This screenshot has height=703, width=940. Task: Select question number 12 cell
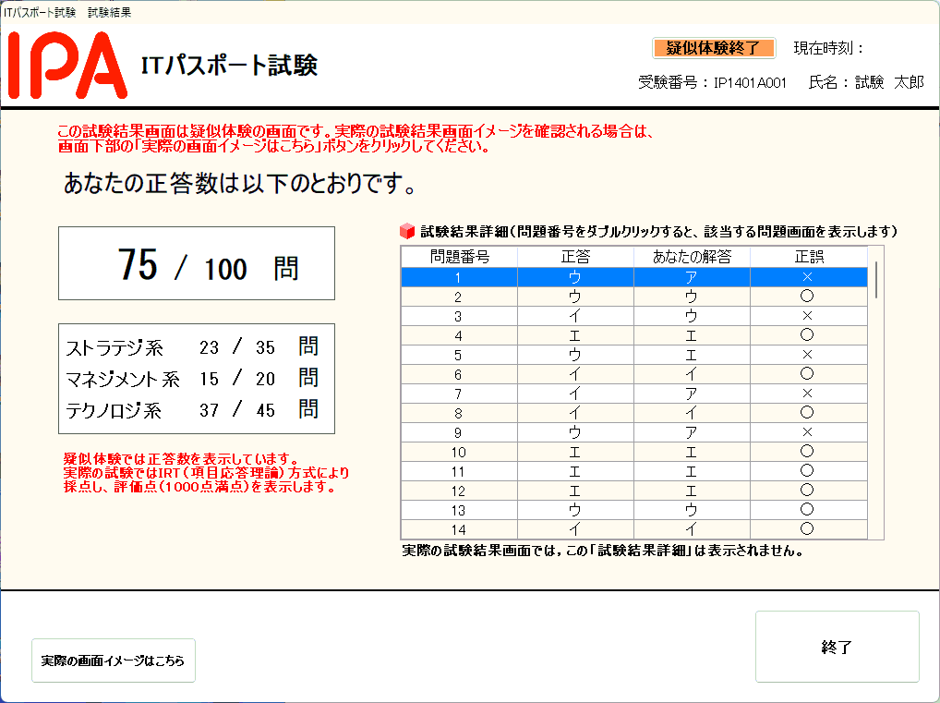pos(459,490)
